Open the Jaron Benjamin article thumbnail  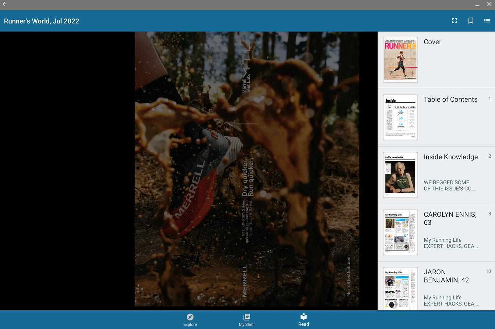tap(400, 289)
